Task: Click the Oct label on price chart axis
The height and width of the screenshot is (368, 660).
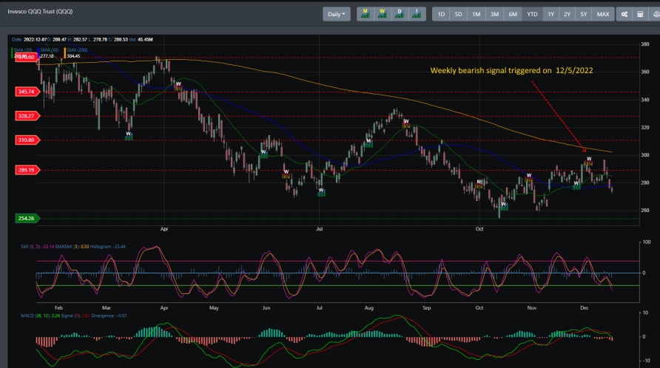Action: [x=479, y=229]
